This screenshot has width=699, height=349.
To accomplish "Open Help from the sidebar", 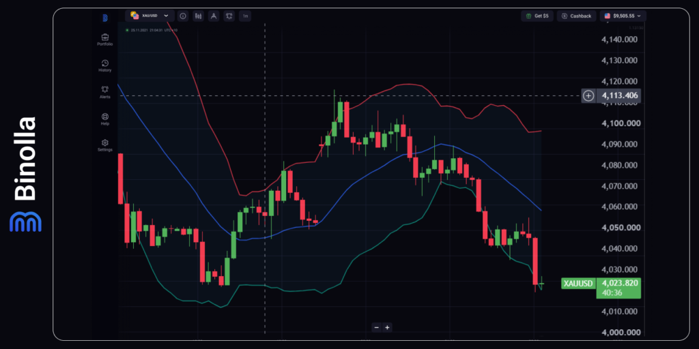I will 104,119.
